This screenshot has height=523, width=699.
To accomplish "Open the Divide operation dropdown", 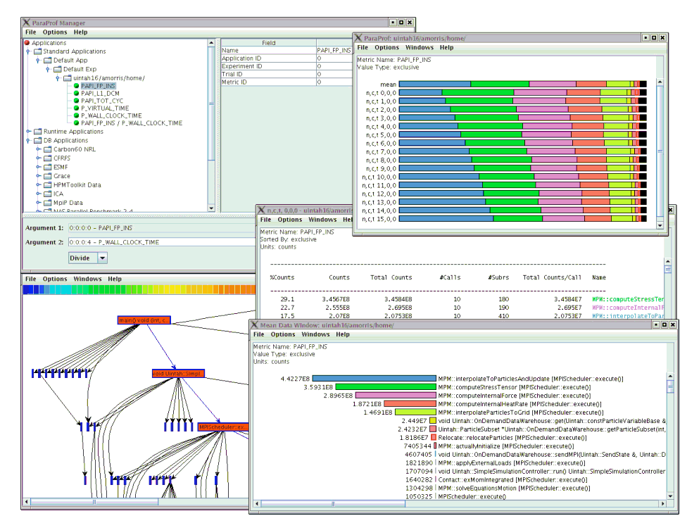I will (x=102, y=258).
